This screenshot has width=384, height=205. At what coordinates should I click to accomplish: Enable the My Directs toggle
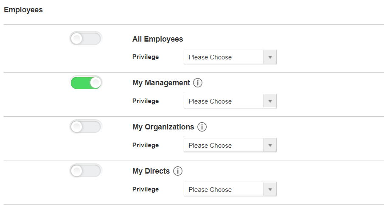click(x=86, y=171)
